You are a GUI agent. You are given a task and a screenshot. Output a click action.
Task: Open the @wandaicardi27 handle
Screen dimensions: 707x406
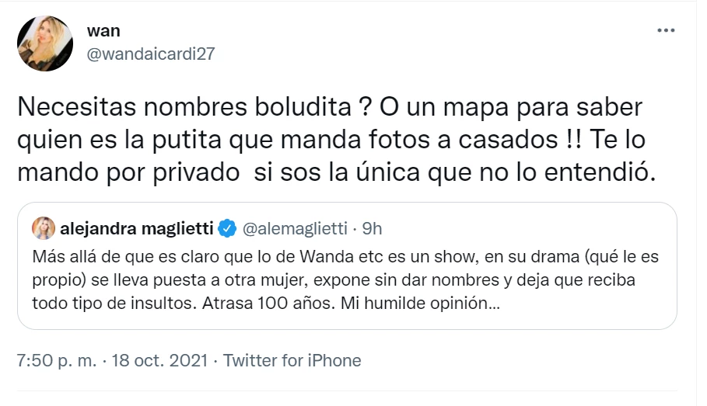coord(151,54)
